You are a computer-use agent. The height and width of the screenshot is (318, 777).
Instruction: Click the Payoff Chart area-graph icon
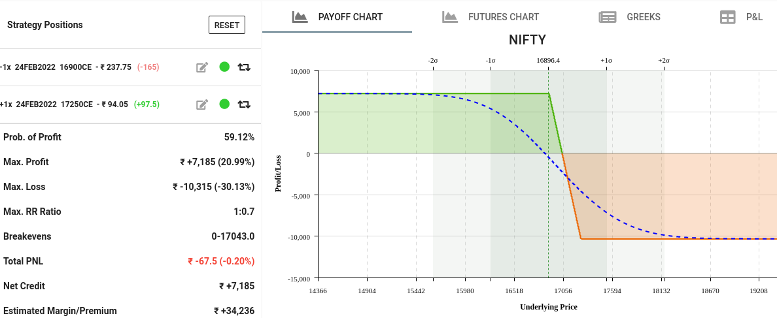(300, 17)
